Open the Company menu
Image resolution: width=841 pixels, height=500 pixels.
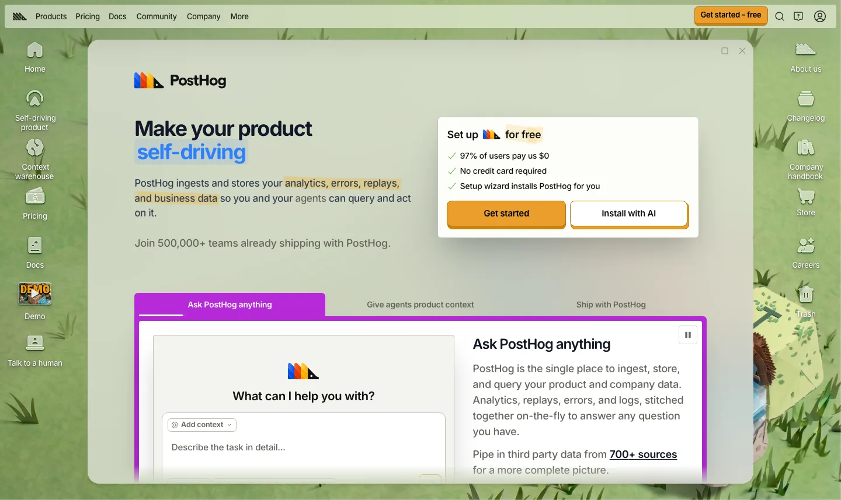click(x=203, y=16)
